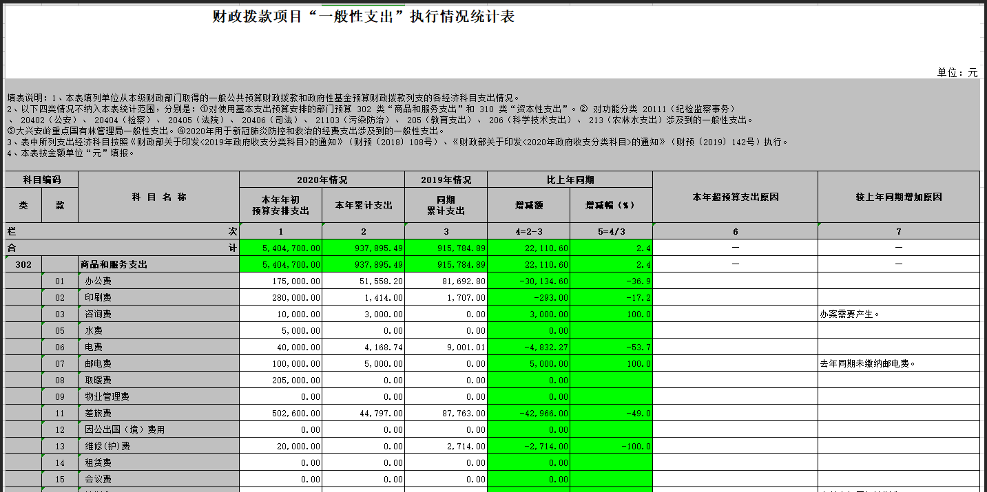Viewport: 987px width, 492px height.
Task: Click the 科目编码 header cell
Action: click(x=42, y=180)
